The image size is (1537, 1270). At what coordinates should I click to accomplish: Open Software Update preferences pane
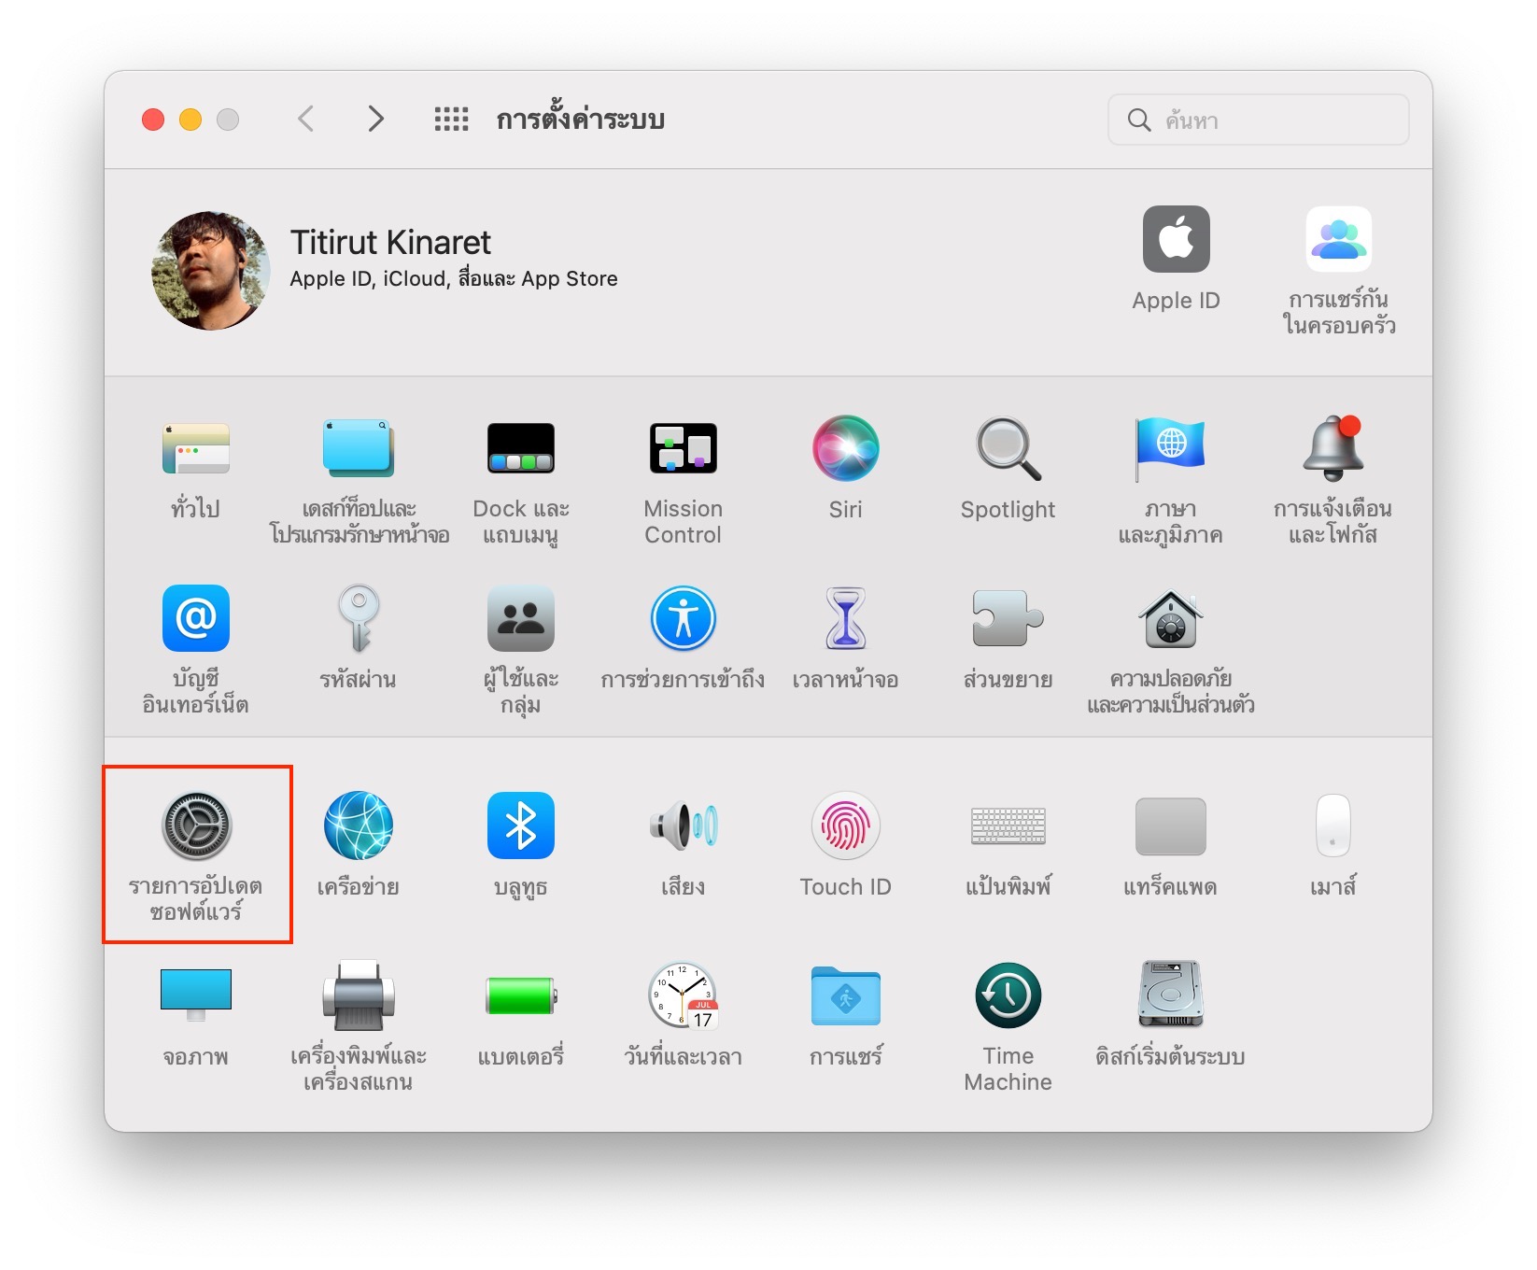pos(196,826)
